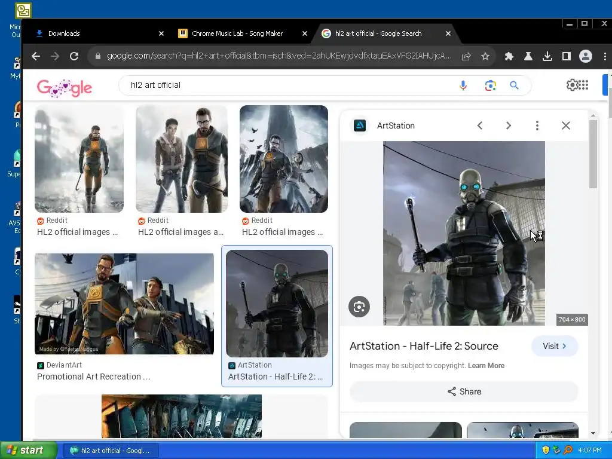Open Chrome Labs flask icon

pos(528,56)
